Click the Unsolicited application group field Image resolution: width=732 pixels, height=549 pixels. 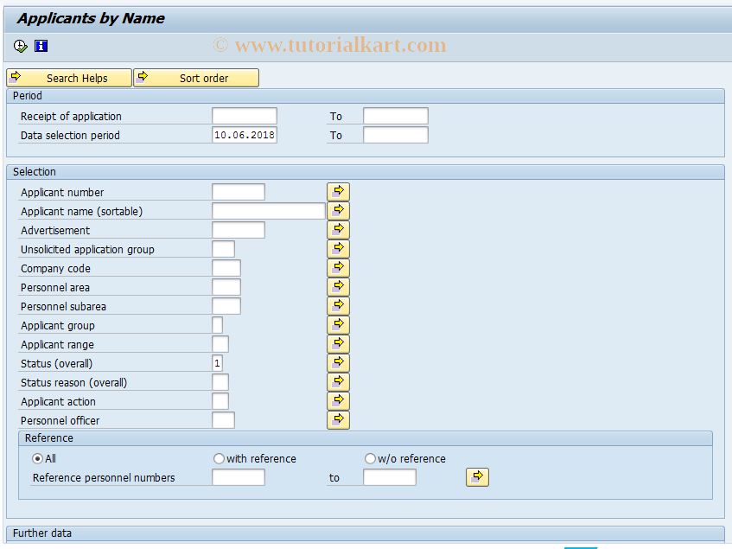click(223, 249)
